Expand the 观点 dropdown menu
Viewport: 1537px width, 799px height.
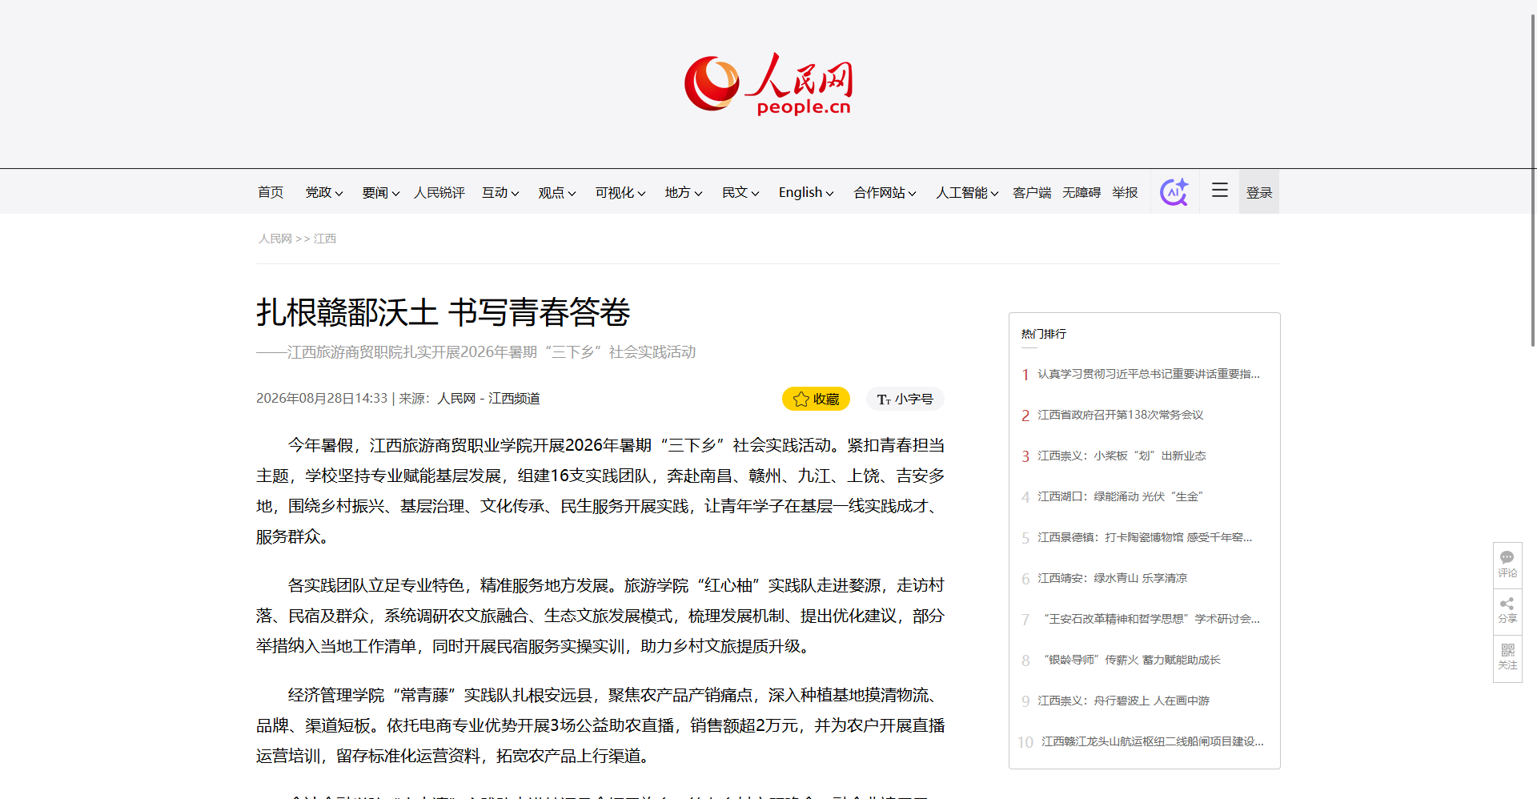tap(557, 192)
